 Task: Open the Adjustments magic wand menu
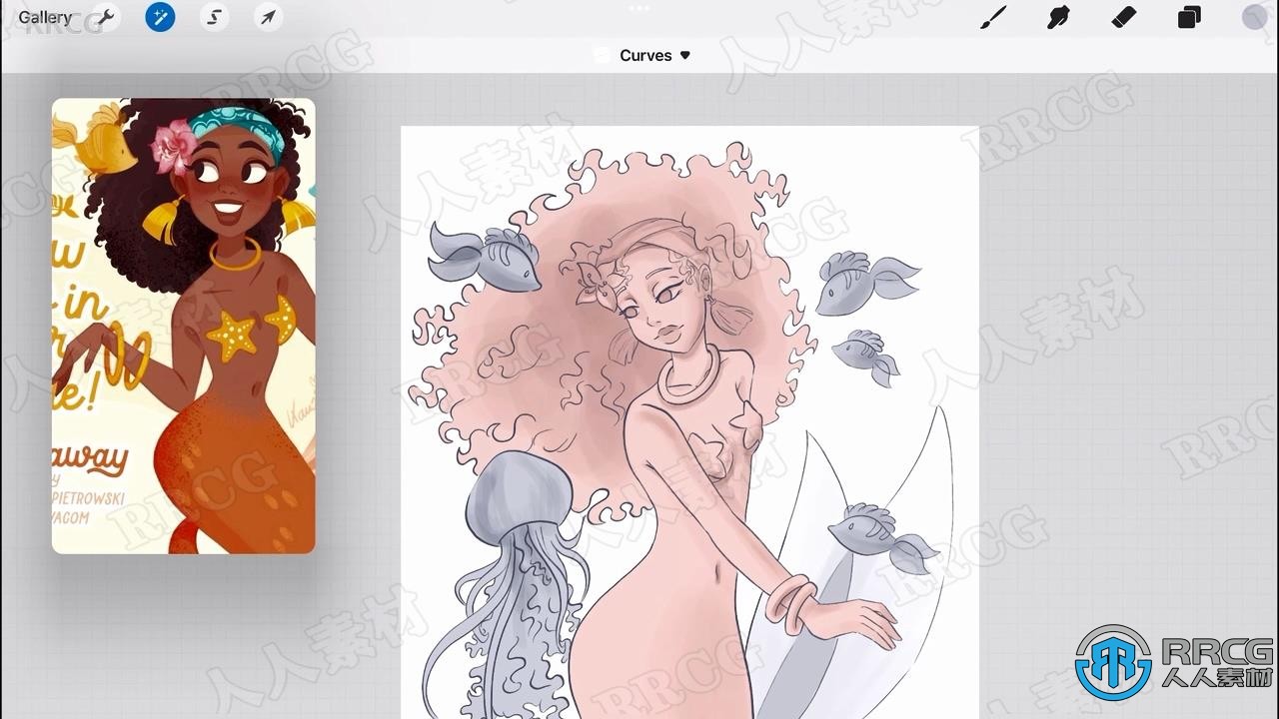pos(160,17)
